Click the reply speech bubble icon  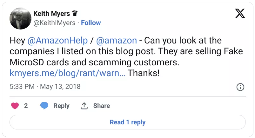click(44, 106)
